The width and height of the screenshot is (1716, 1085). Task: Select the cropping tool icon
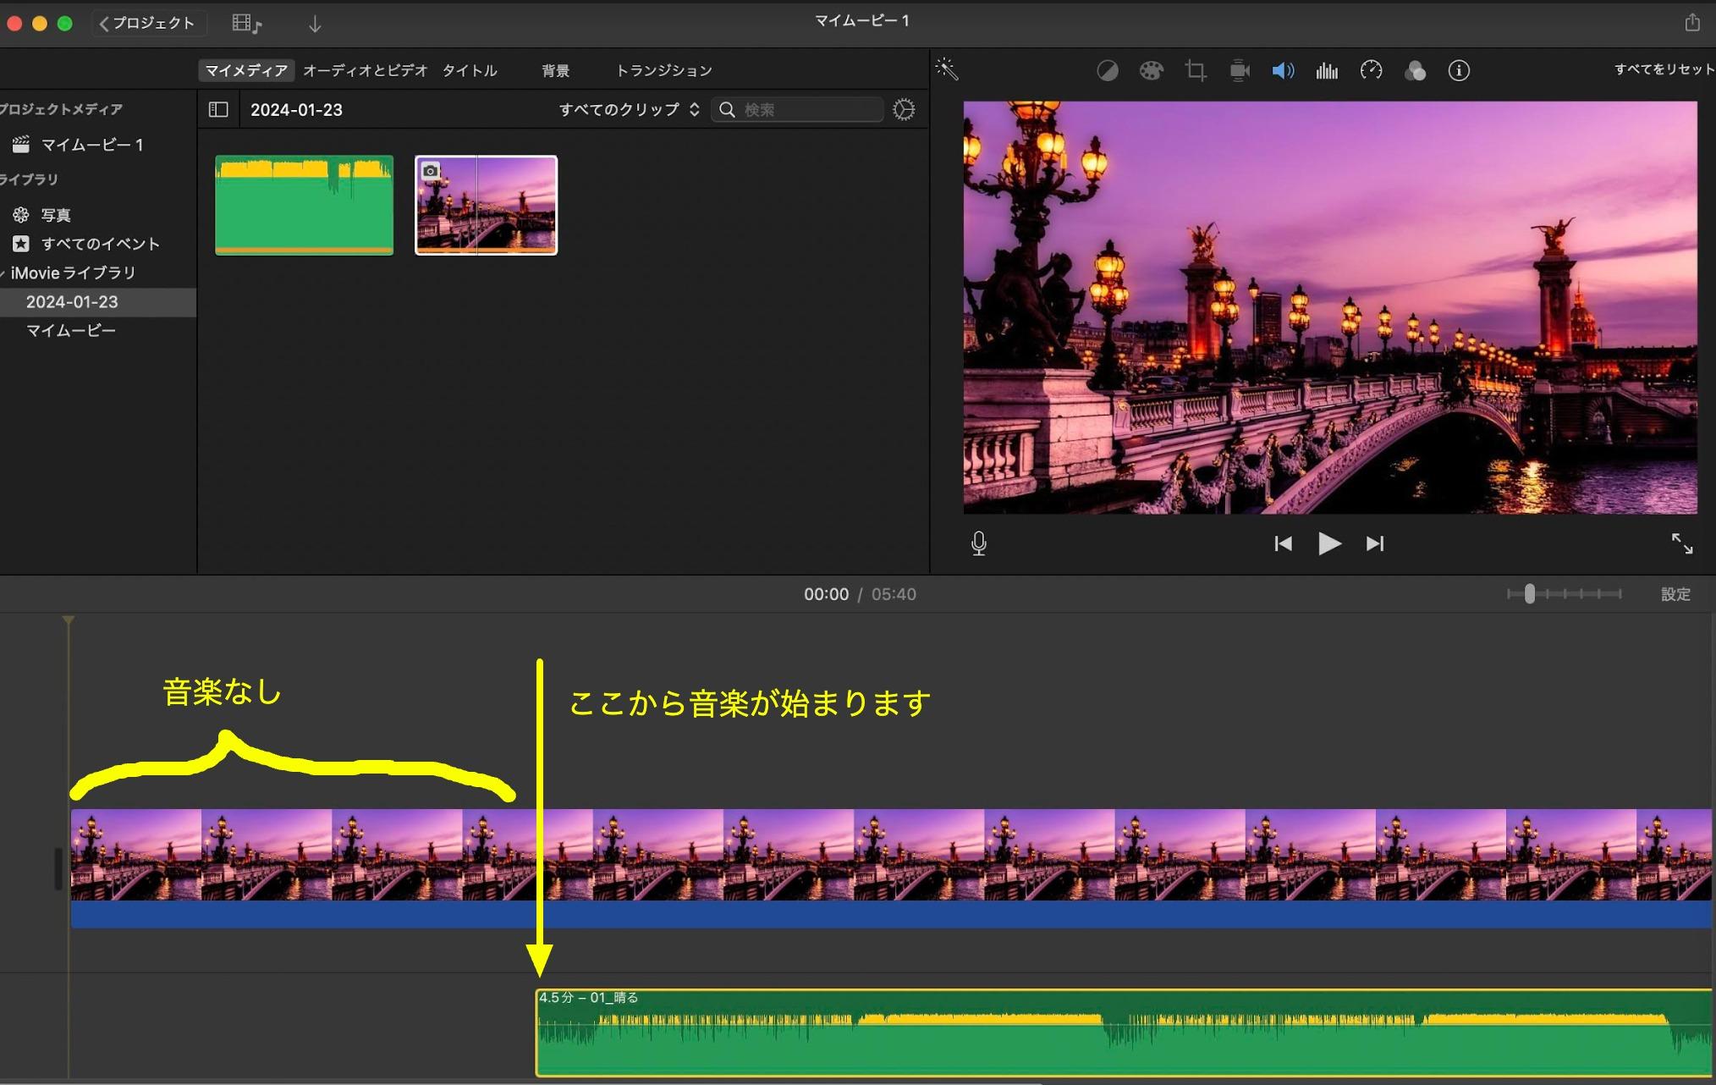pos(1196,70)
